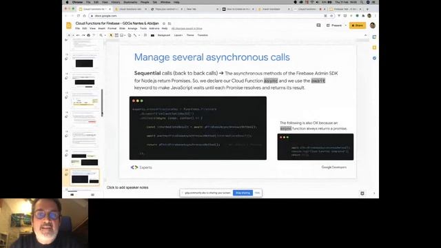The image size is (441, 248).
Task: Click the Present button
Action: pos(334,25)
